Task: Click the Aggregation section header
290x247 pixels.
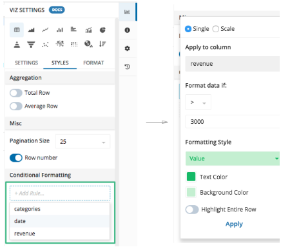Action: coord(60,78)
